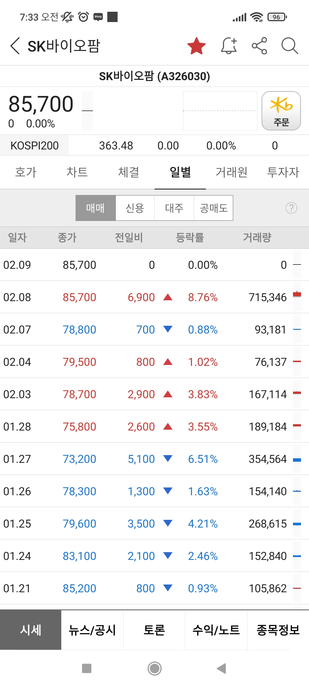
Task: Add a price alert with the bell icon
Action: click(229, 46)
